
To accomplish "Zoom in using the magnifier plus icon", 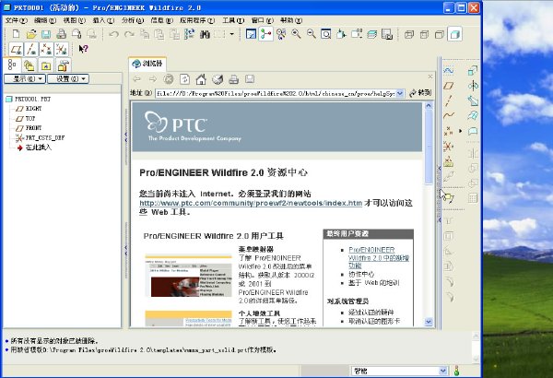I will coord(296,34).
